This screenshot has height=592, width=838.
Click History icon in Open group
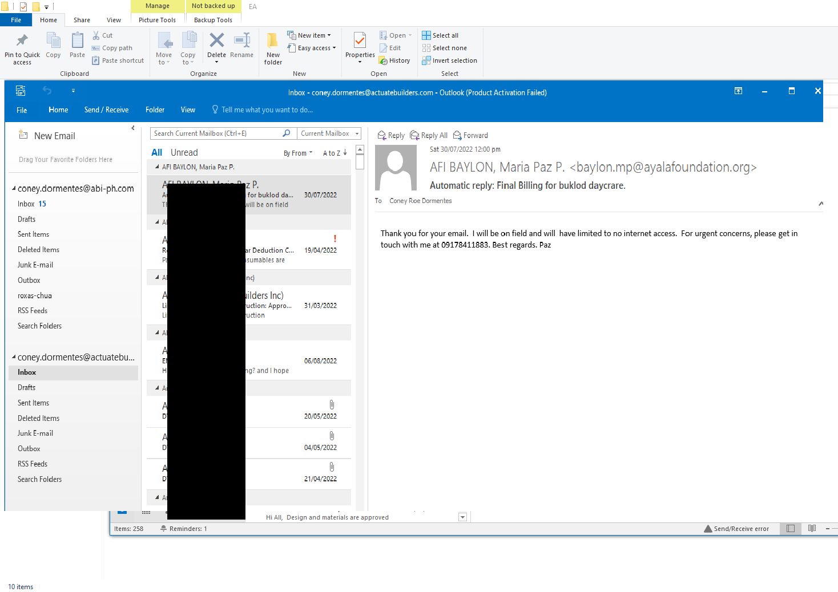pos(394,60)
